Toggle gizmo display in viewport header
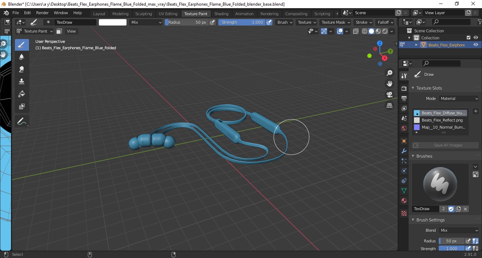Image resolution: width=482 pixels, height=258 pixels. pos(324,31)
